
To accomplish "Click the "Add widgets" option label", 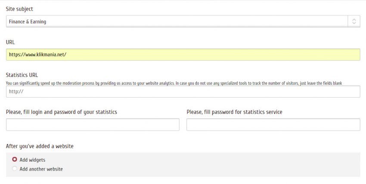I will coord(32,160).
